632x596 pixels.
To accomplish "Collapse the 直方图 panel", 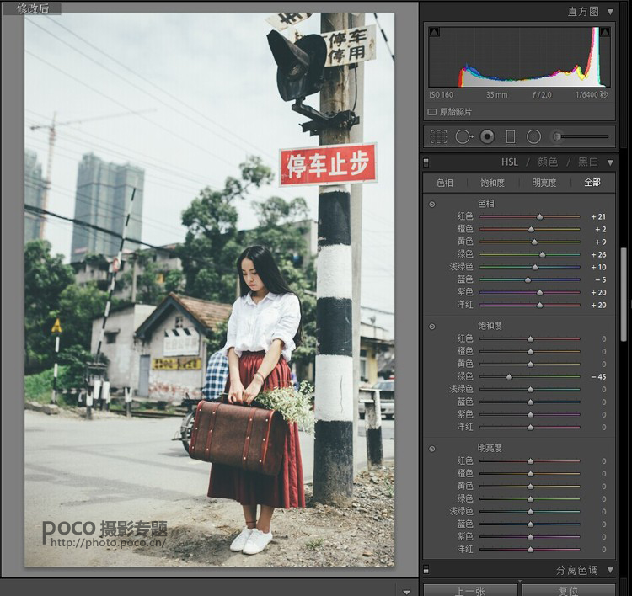I will pyautogui.click(x=611, y=12).
